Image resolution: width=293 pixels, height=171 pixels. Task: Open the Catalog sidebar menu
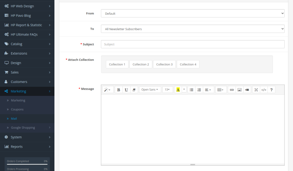(27, 44)
